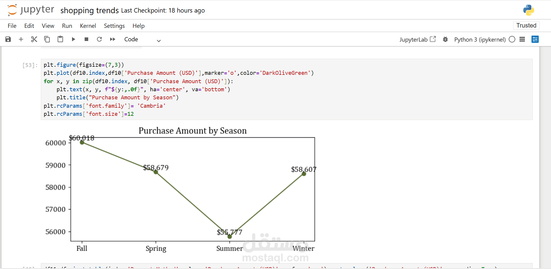The image size is (551, 269).
Task: Open the Code cell type dropdown
Action: (143, 39)
